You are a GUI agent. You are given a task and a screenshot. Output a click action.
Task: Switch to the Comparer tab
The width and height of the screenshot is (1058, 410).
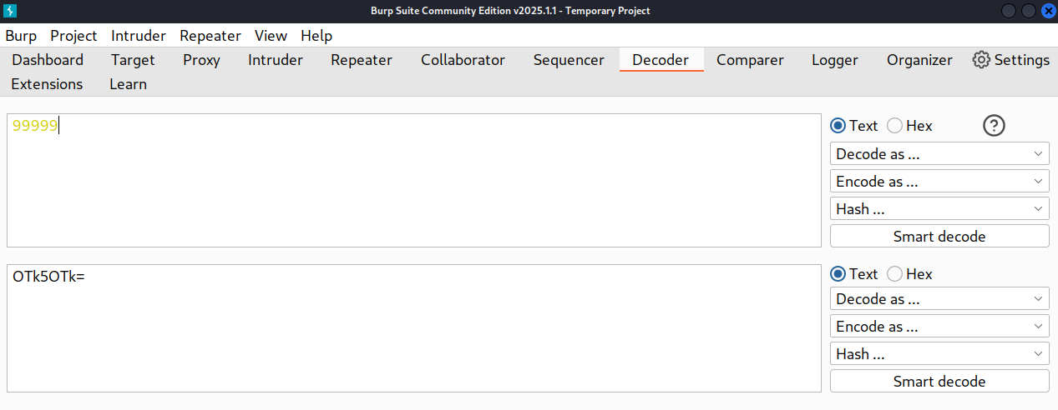(x=750, y=60)
